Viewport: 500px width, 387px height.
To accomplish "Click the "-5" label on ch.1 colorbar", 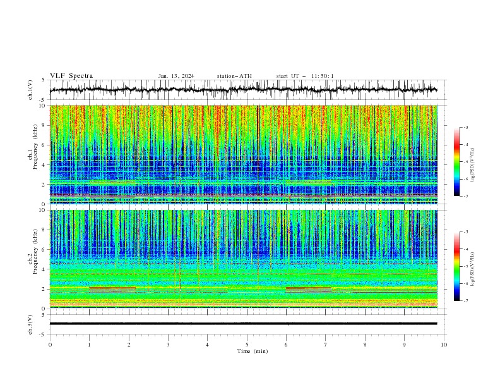I will [466, 162].
